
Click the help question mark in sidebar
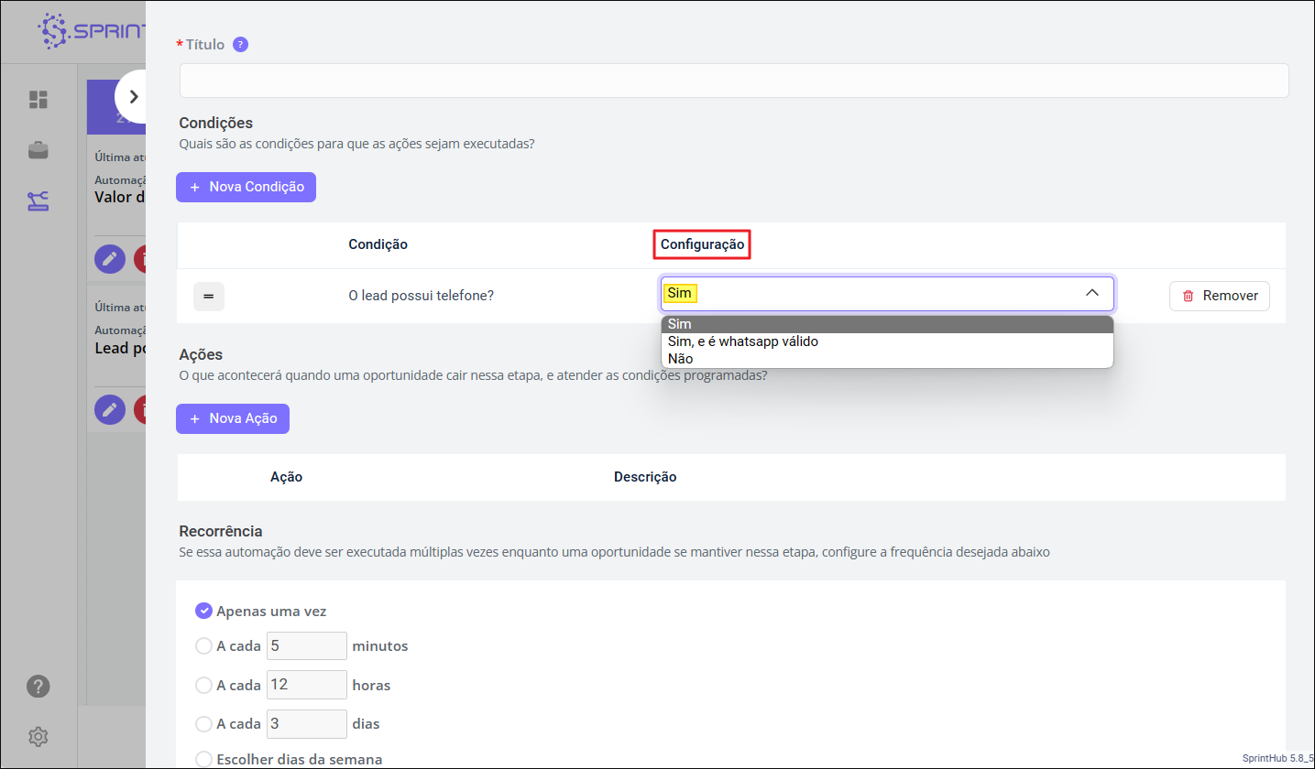(38, 686)
